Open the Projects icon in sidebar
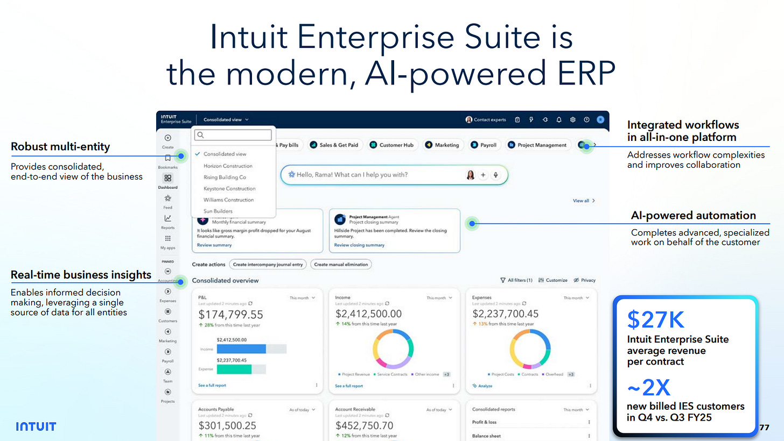 point(168,392)
